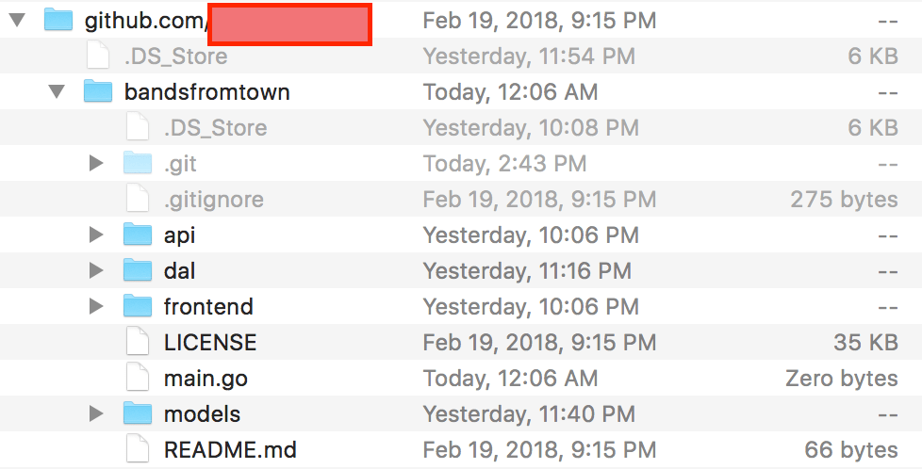The height and width of the screenshot is (469, 922).
Task: Expand the api folder arrow
Action: [96, 234]
